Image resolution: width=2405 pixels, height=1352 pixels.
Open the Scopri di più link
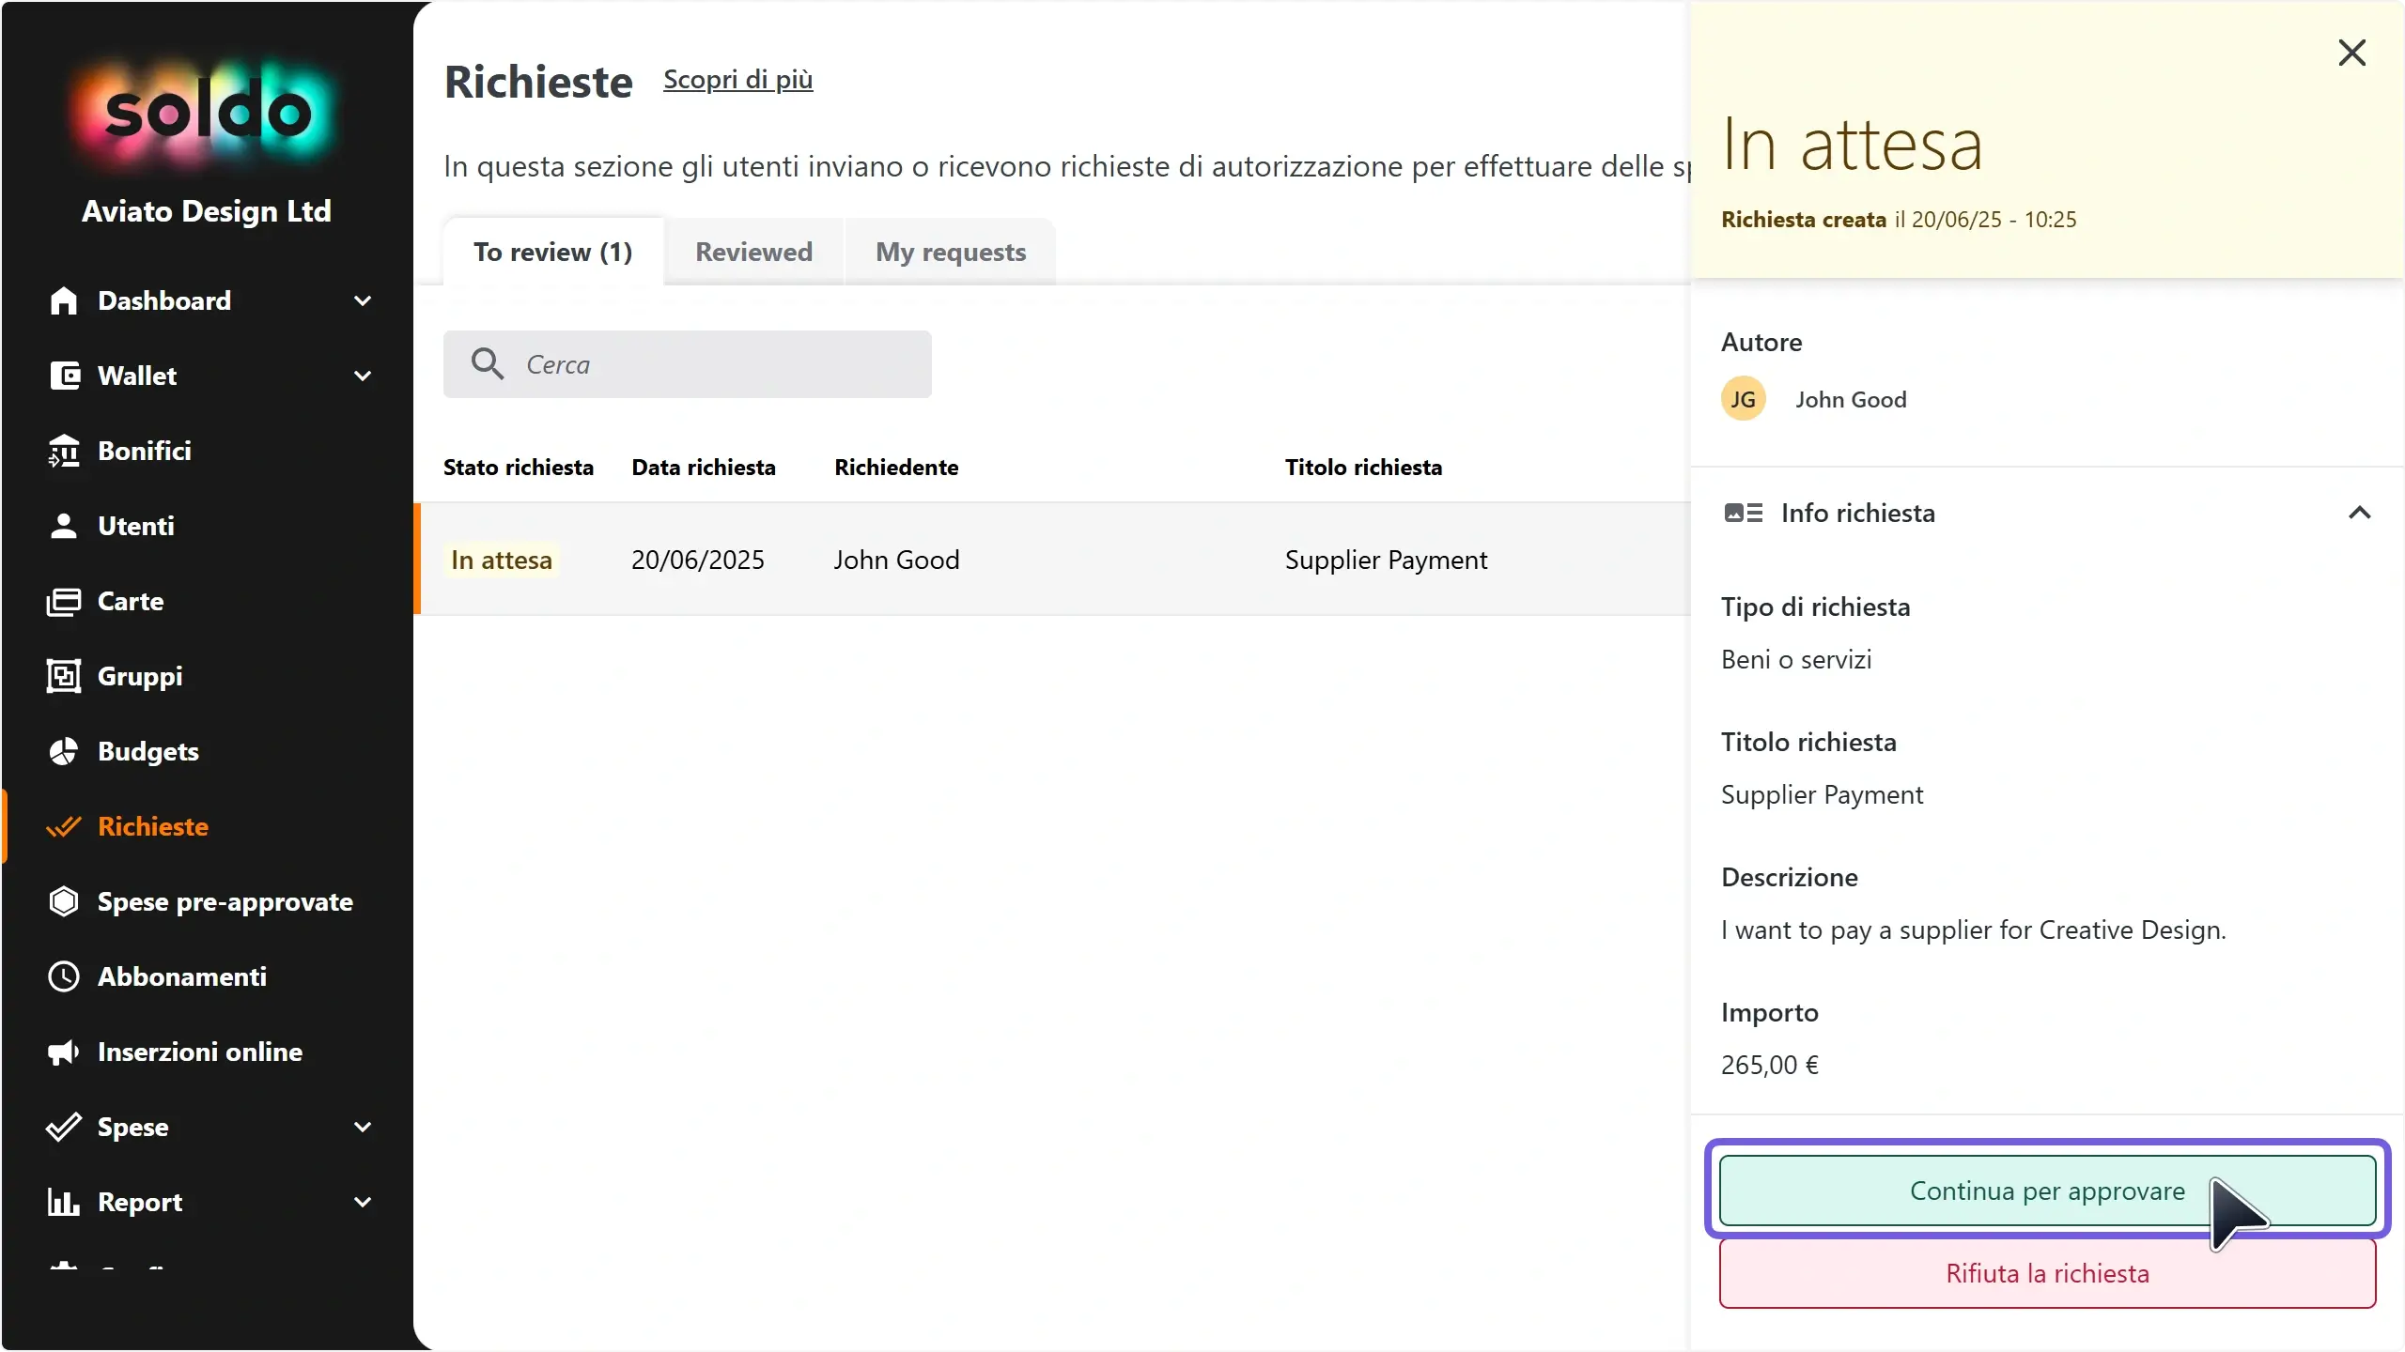tap(737, 80)
